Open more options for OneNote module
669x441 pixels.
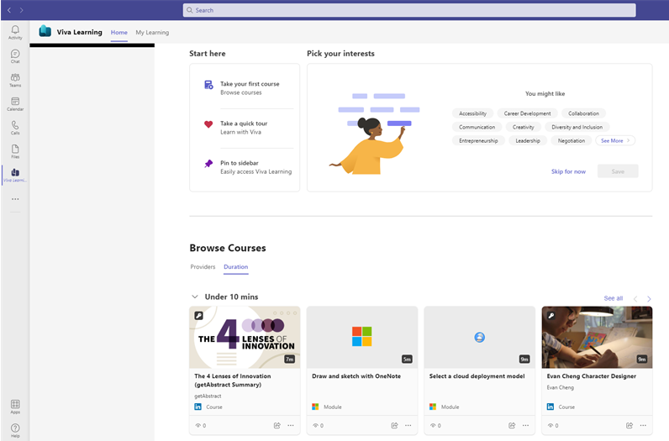(408, 425)
